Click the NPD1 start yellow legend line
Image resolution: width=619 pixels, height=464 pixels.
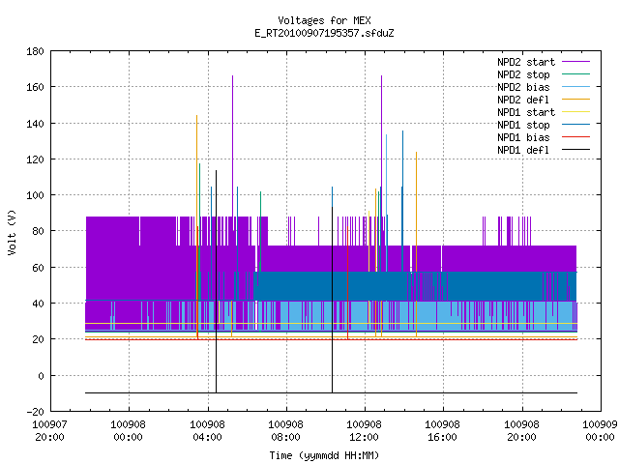pos(575,112)
